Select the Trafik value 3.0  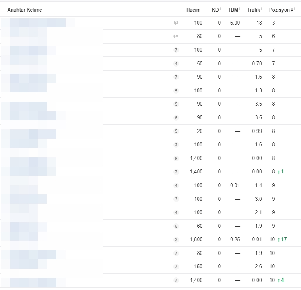(258, 199)
